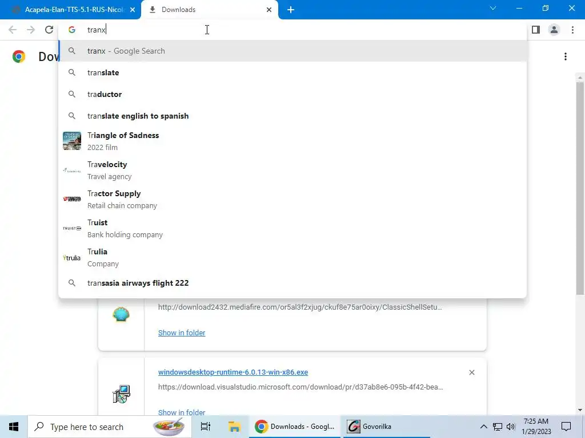
Task: Choose the 'traductor' suggestion
Action: coord(293,94)
